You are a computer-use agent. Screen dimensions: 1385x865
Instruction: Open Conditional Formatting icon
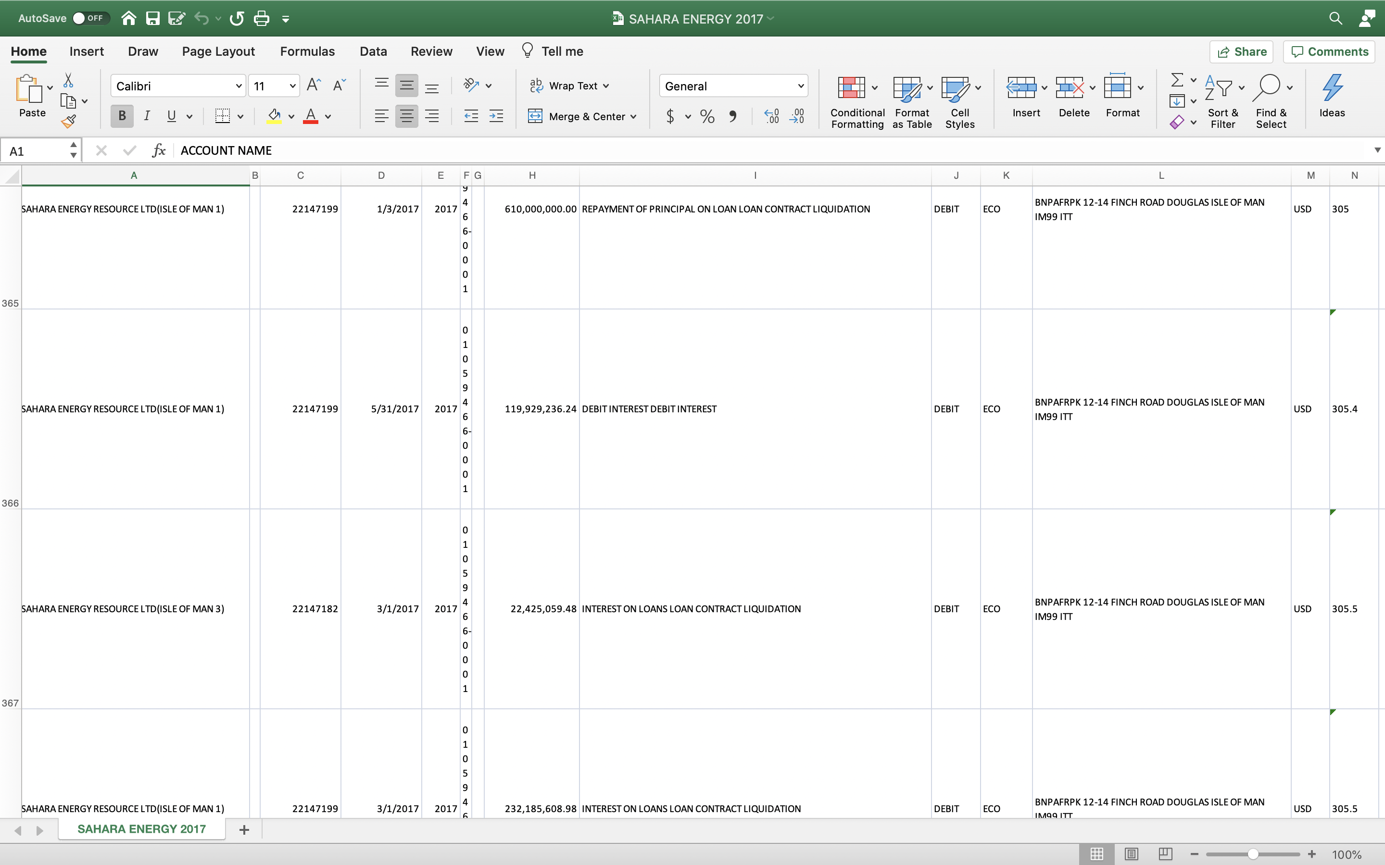(x=851, y=87)
